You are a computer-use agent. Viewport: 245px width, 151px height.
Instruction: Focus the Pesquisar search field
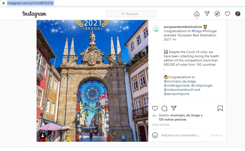click(x=131, y=14)
